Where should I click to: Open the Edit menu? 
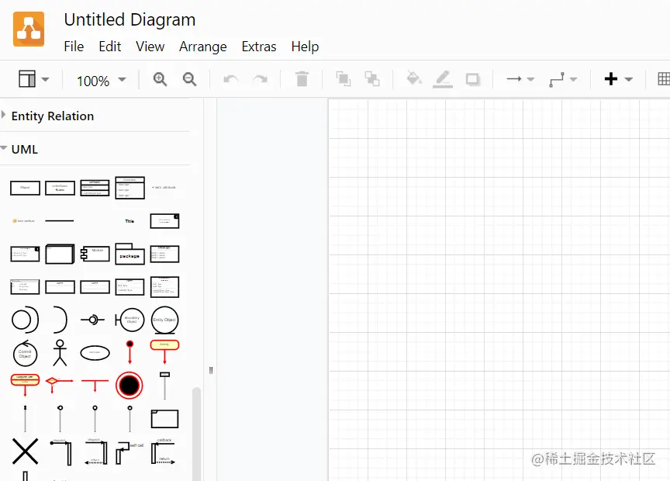pos(110,47)
